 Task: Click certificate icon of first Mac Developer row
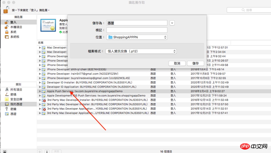coord(44,48)
